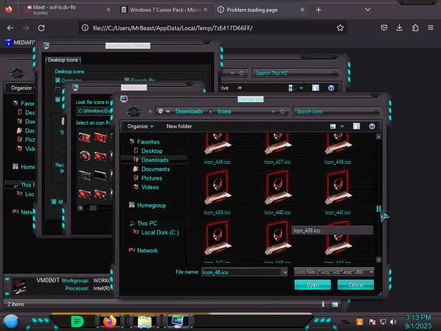
Task: Toggle the preview pane icon in dialog
Action: 356,126
